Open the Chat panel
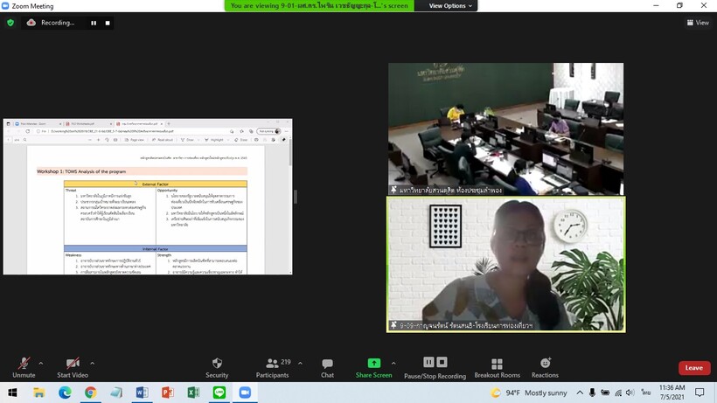This screenshot has width=717, height=403. [327, 368]
